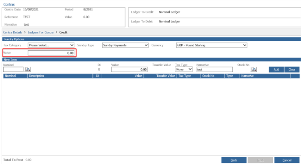Open the Stock No lookup icon
The width and height of the screenshot is (302, 165).
coord(254,69)
